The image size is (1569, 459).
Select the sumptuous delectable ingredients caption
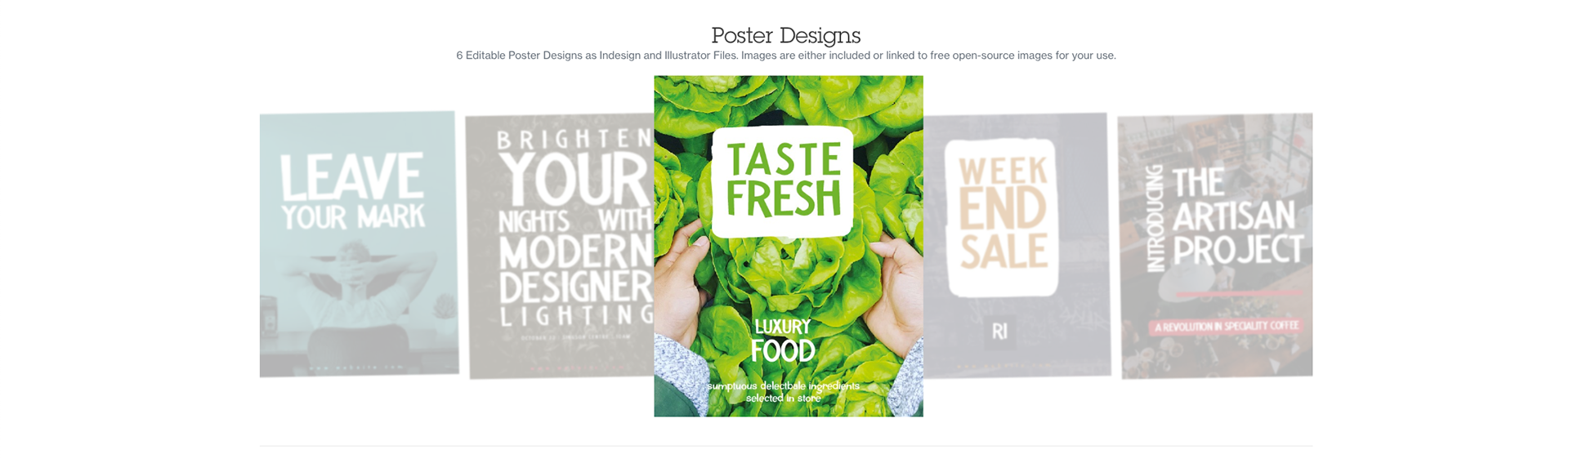tap(783, 392)
